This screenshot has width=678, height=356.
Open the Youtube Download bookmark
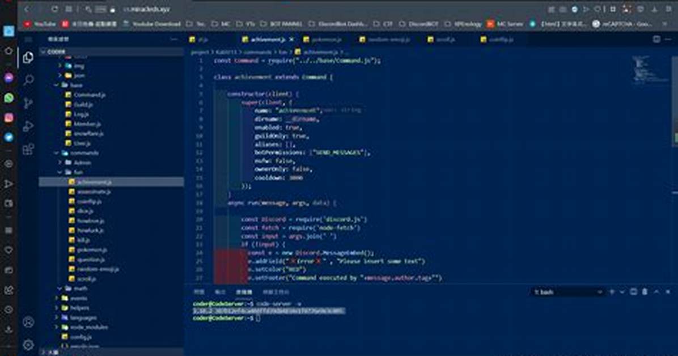[152, 24]
